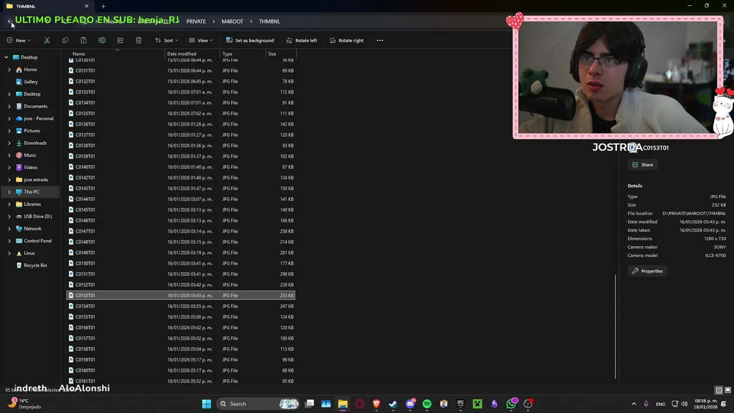Expand the Documents tree node
The image size is (734, 413).
[9, 106]
